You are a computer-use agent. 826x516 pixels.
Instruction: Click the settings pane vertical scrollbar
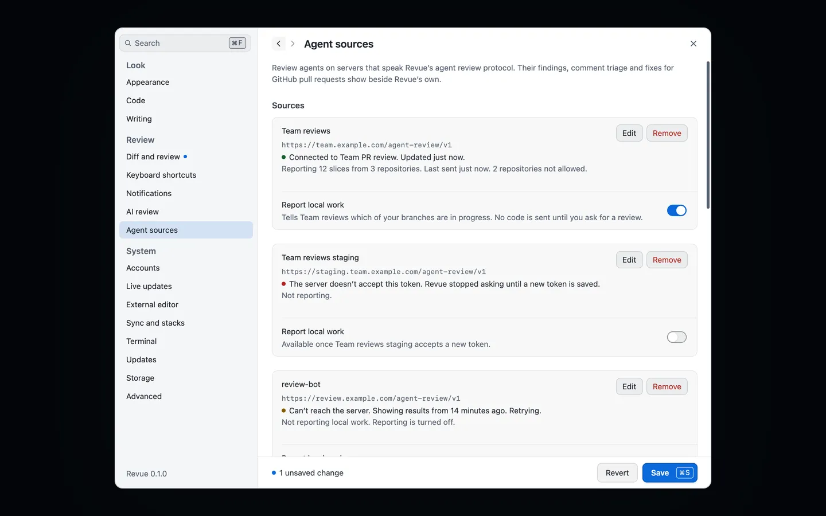click(x=708, y=135)
